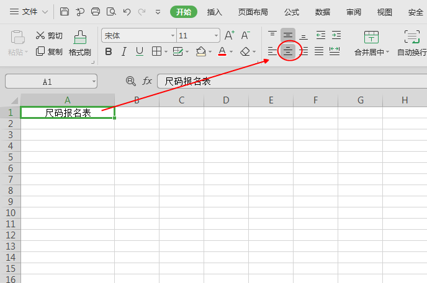
Task: Click the table style draw icon
Action: (178, 51)
